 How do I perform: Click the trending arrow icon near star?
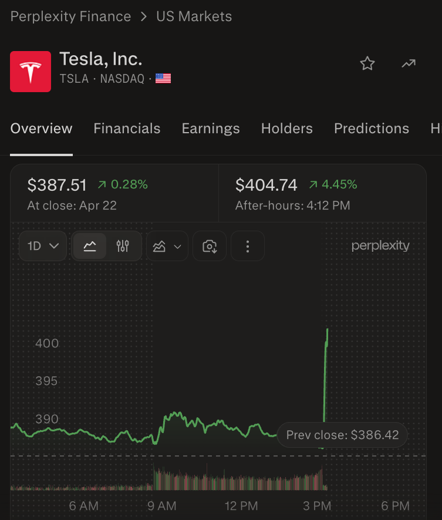(409, 64)
